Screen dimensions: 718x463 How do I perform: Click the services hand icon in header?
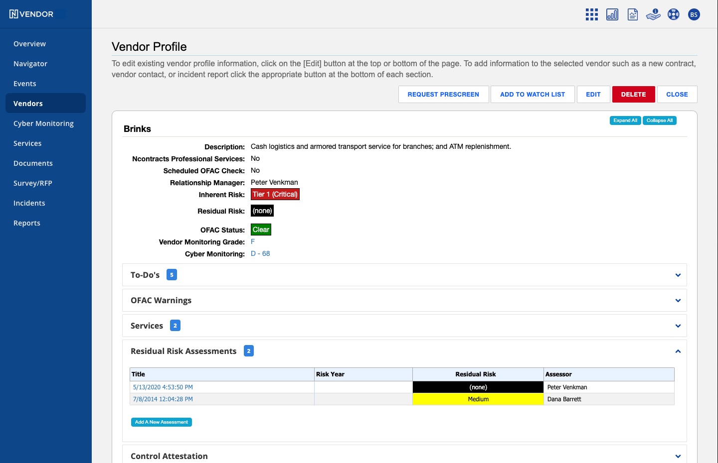653,14
